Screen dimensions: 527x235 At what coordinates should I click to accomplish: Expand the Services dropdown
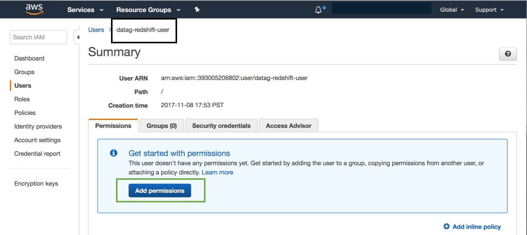click(85, 10)
